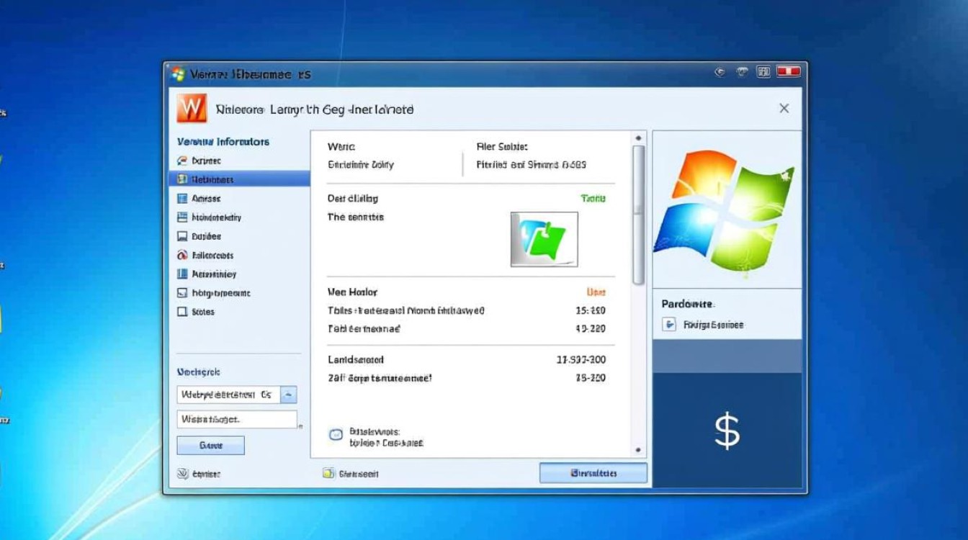Enable the Partner Service entry toggle
This screenshot has height=540, width=968.
click(671, 325)
